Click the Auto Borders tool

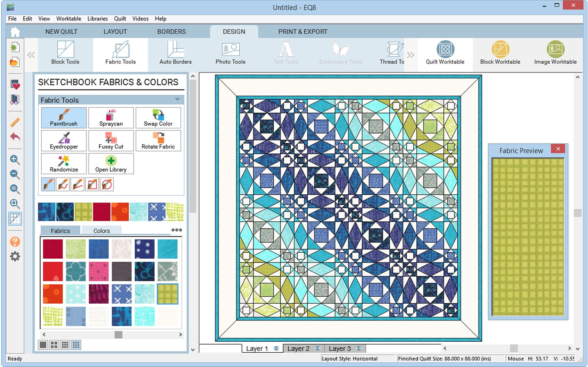[175, 53]
